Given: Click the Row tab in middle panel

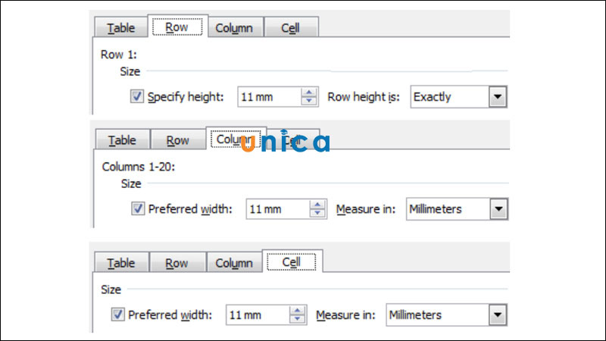Looking at the screenshot, I should (177, 141).
